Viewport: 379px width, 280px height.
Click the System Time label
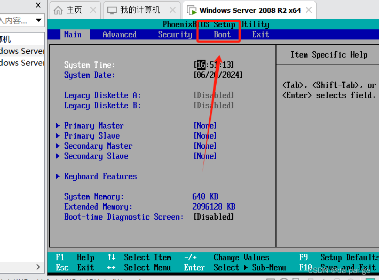[90, 65]
